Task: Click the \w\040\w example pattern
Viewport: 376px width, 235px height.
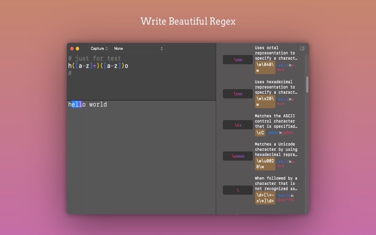Action: click(x=265, y=67)
